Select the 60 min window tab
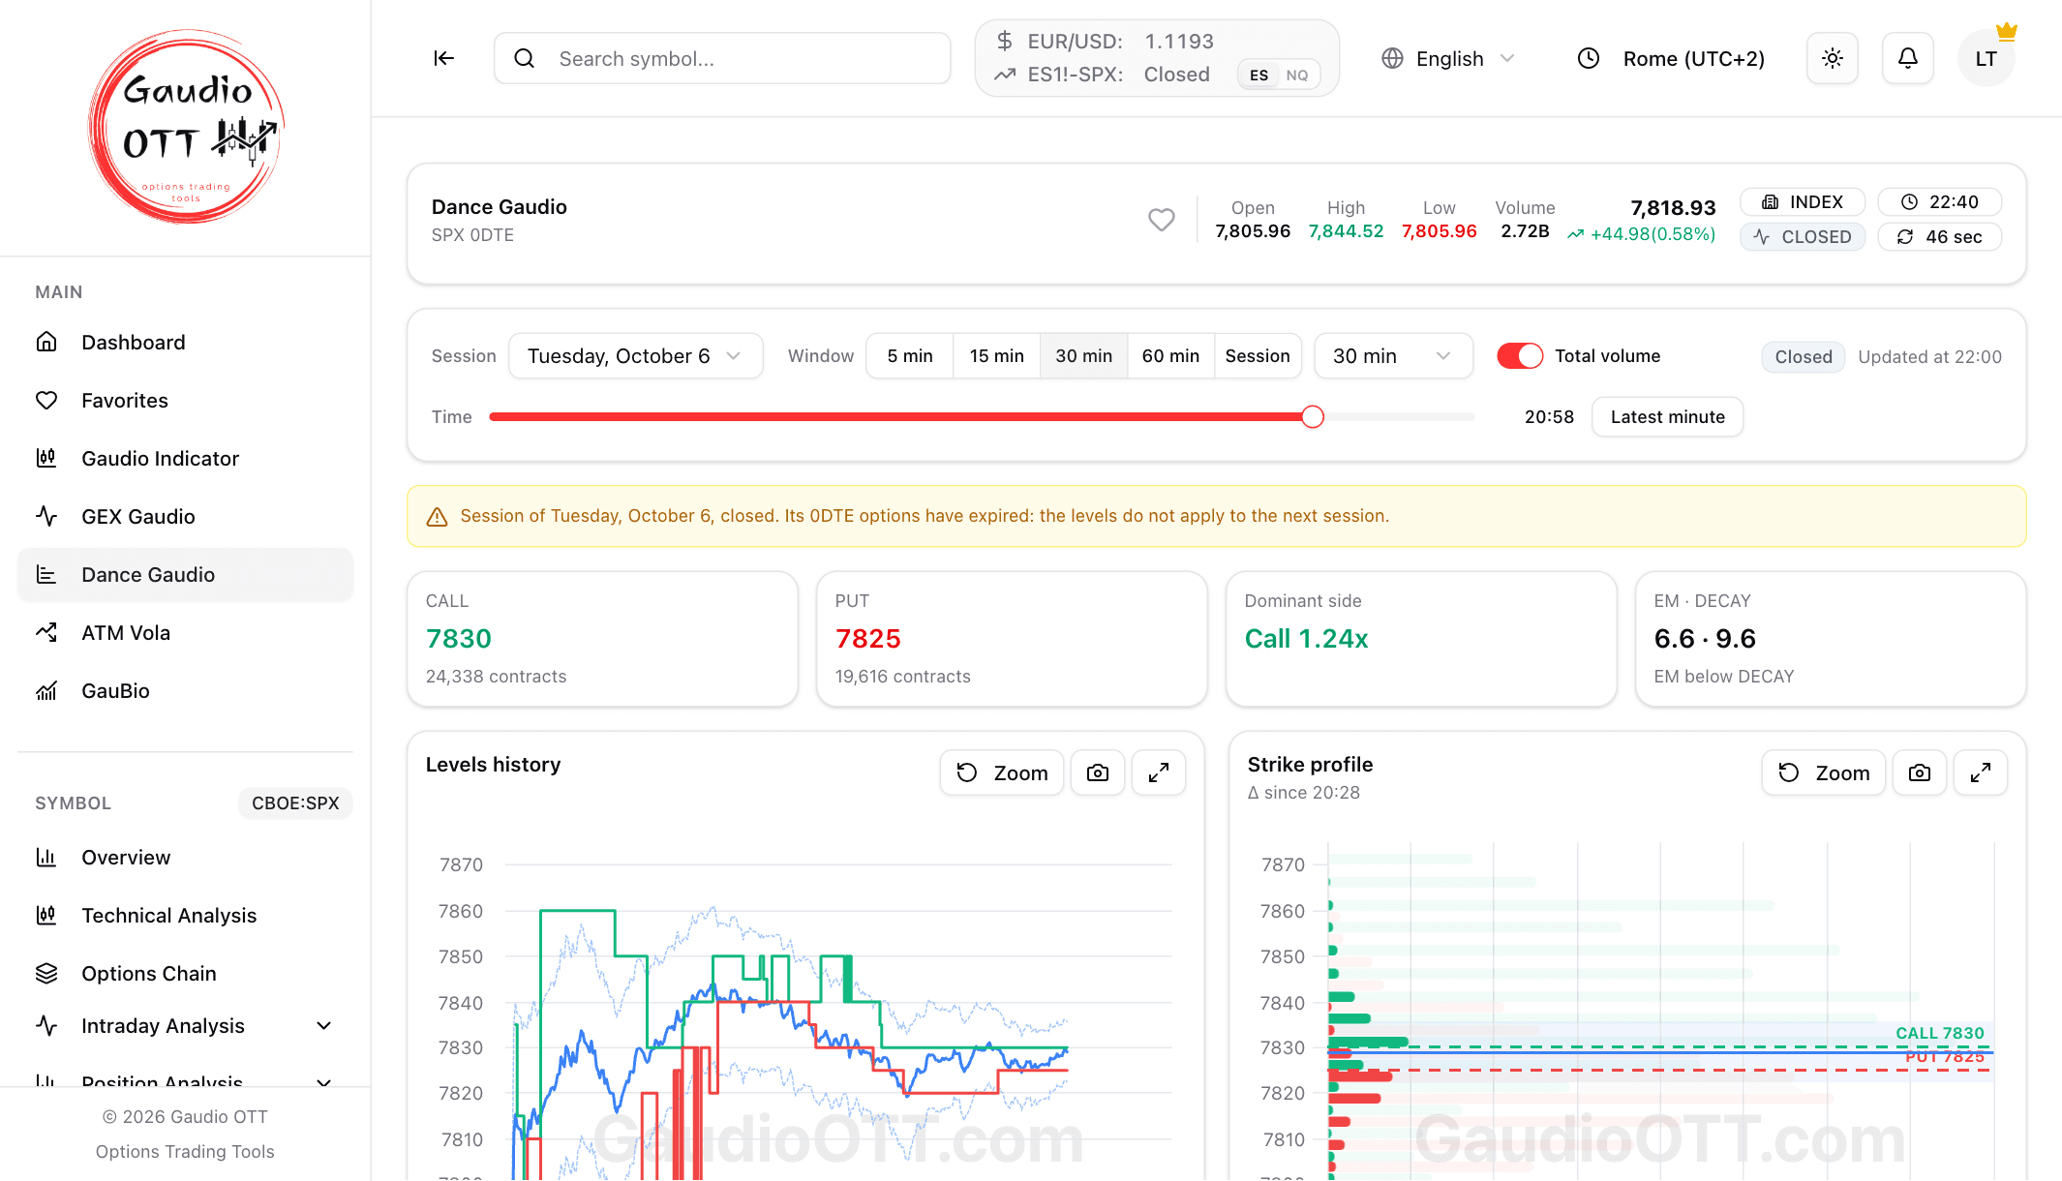The height and width of the screenshot is (1181, 2062). (1169, 356)
